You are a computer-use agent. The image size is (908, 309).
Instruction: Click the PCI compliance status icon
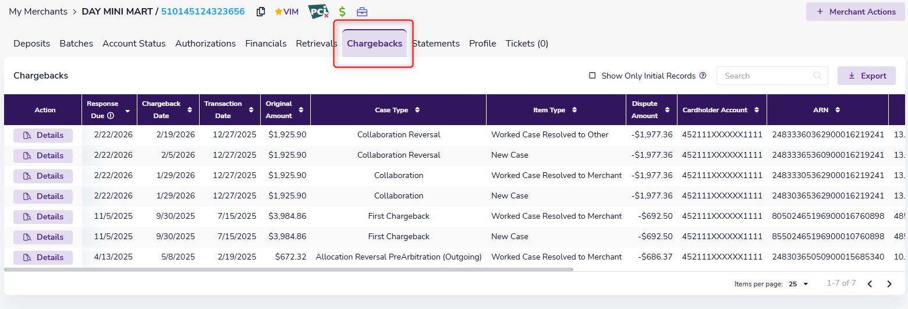(318, 12)
